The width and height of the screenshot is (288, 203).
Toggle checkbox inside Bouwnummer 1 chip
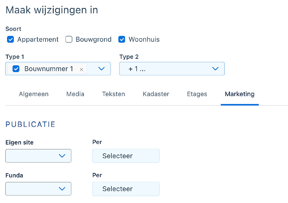tap(16, 69)
